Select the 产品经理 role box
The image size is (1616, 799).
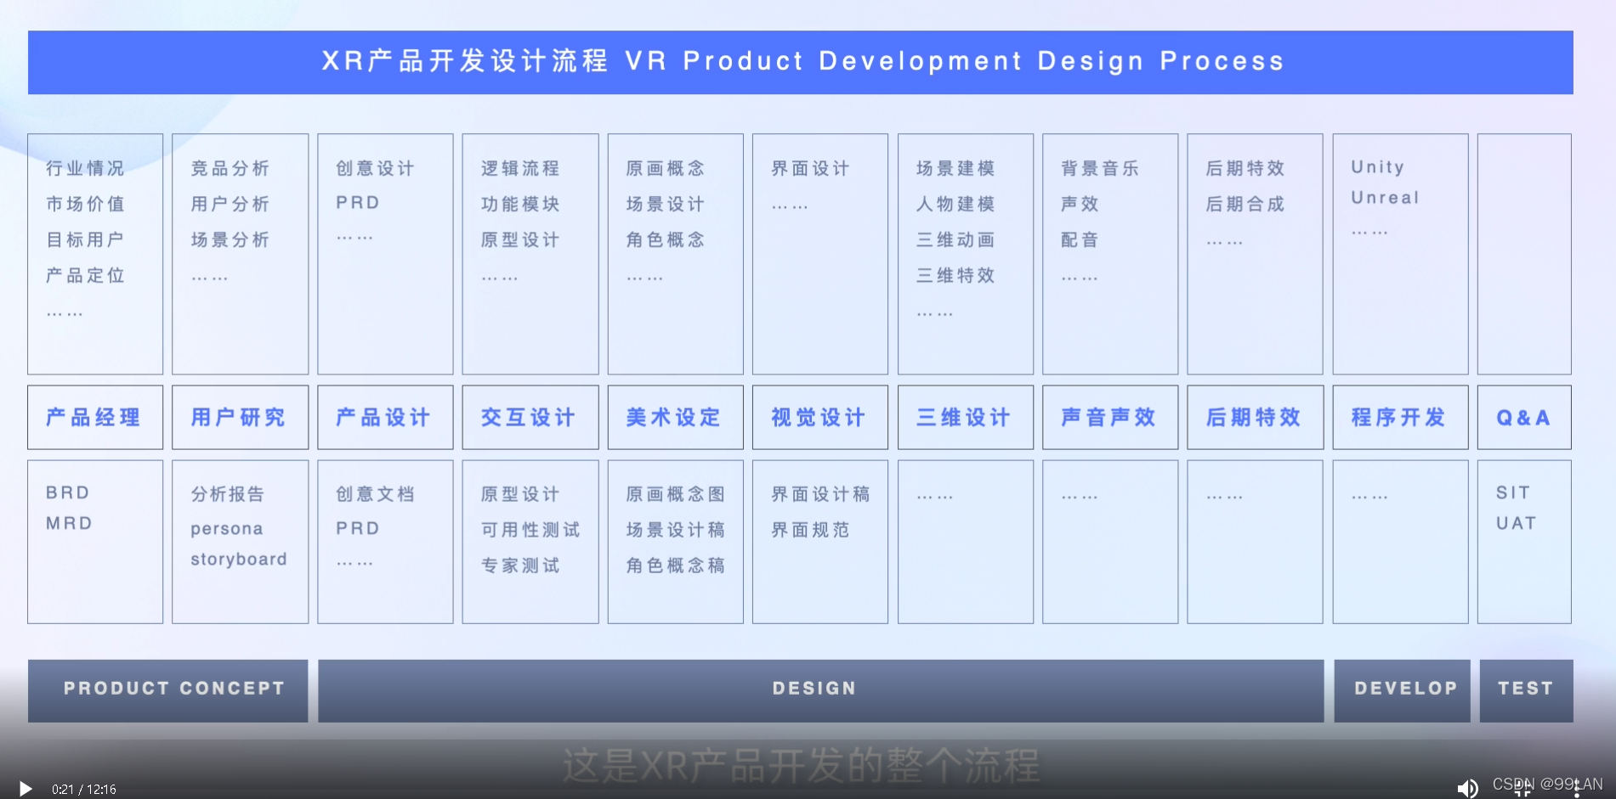95,417
